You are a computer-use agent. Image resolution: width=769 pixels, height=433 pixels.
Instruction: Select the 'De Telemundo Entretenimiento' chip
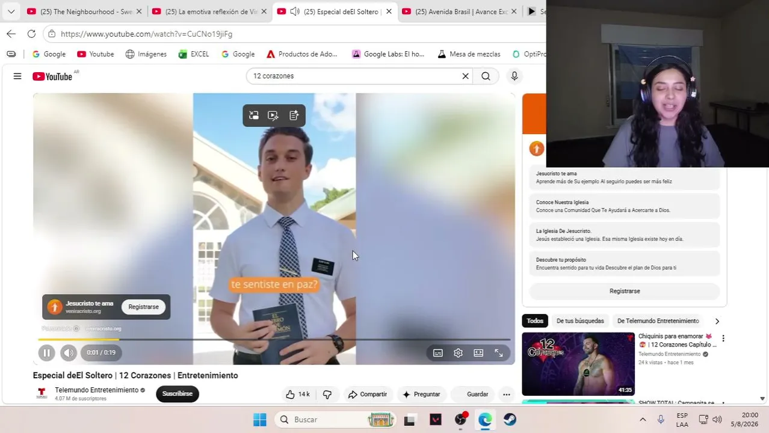click(x=658, y=321)
